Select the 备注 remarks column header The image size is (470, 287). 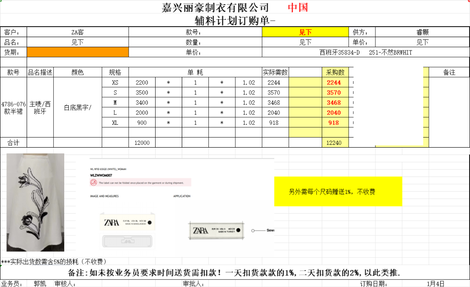(x=449, y=72)
